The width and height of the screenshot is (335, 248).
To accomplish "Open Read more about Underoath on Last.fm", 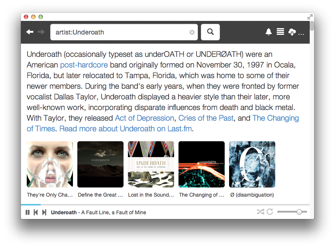I will pyautogui.click(x=126, y=129).
